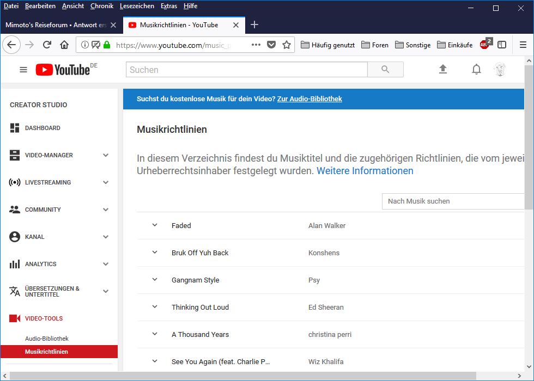The image size is (534, 381).
Task: Open the account avatar menu
Action: 500,69
